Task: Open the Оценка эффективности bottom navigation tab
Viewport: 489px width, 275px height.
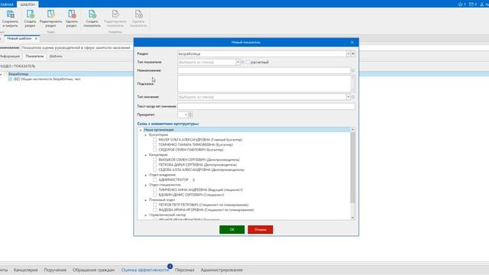Action: click(145, 270)
